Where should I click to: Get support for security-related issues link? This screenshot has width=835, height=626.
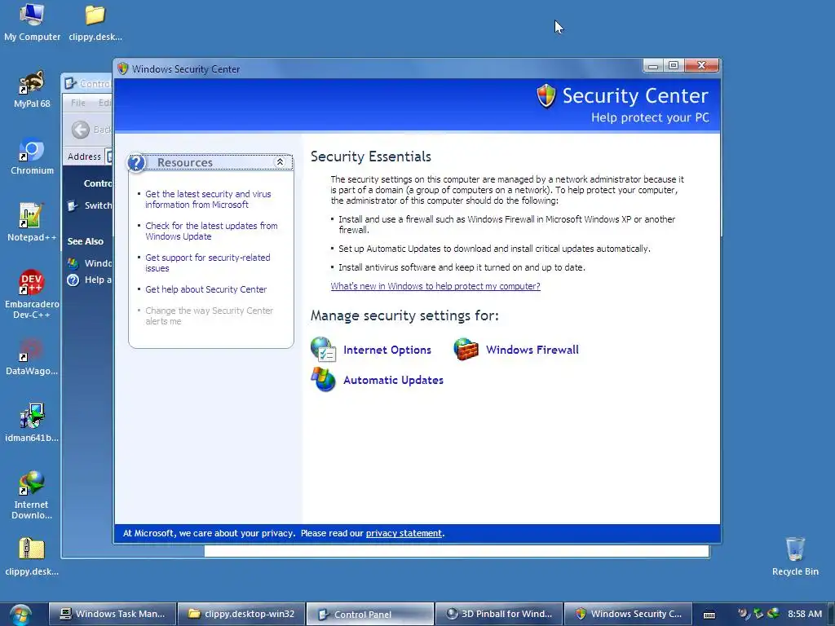pos(208,263)
